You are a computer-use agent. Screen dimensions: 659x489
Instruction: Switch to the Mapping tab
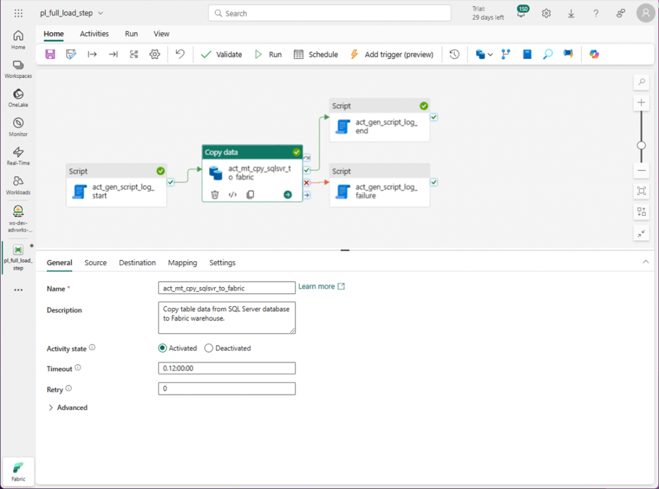coord(182,263)
